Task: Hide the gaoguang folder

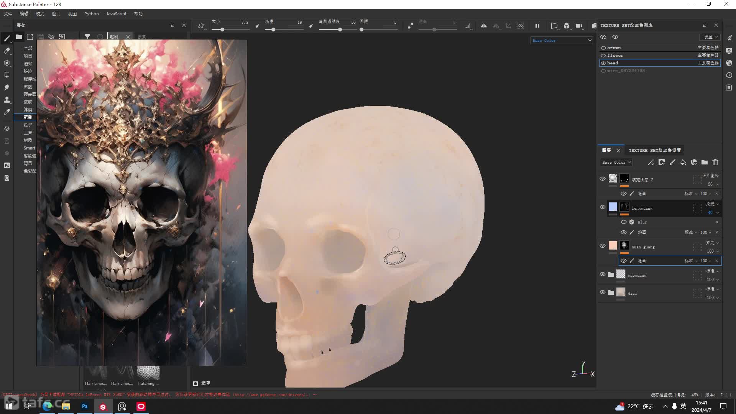Action: 603,274
